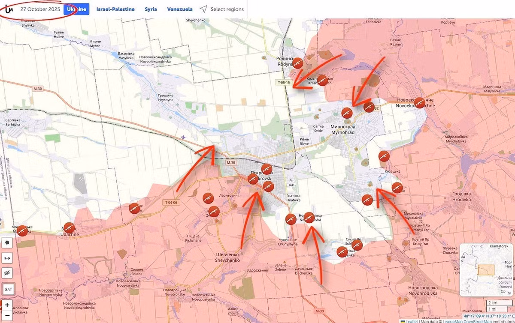
Task: Activate the distance measure arrow tool
Action: [x=8, y=258]
